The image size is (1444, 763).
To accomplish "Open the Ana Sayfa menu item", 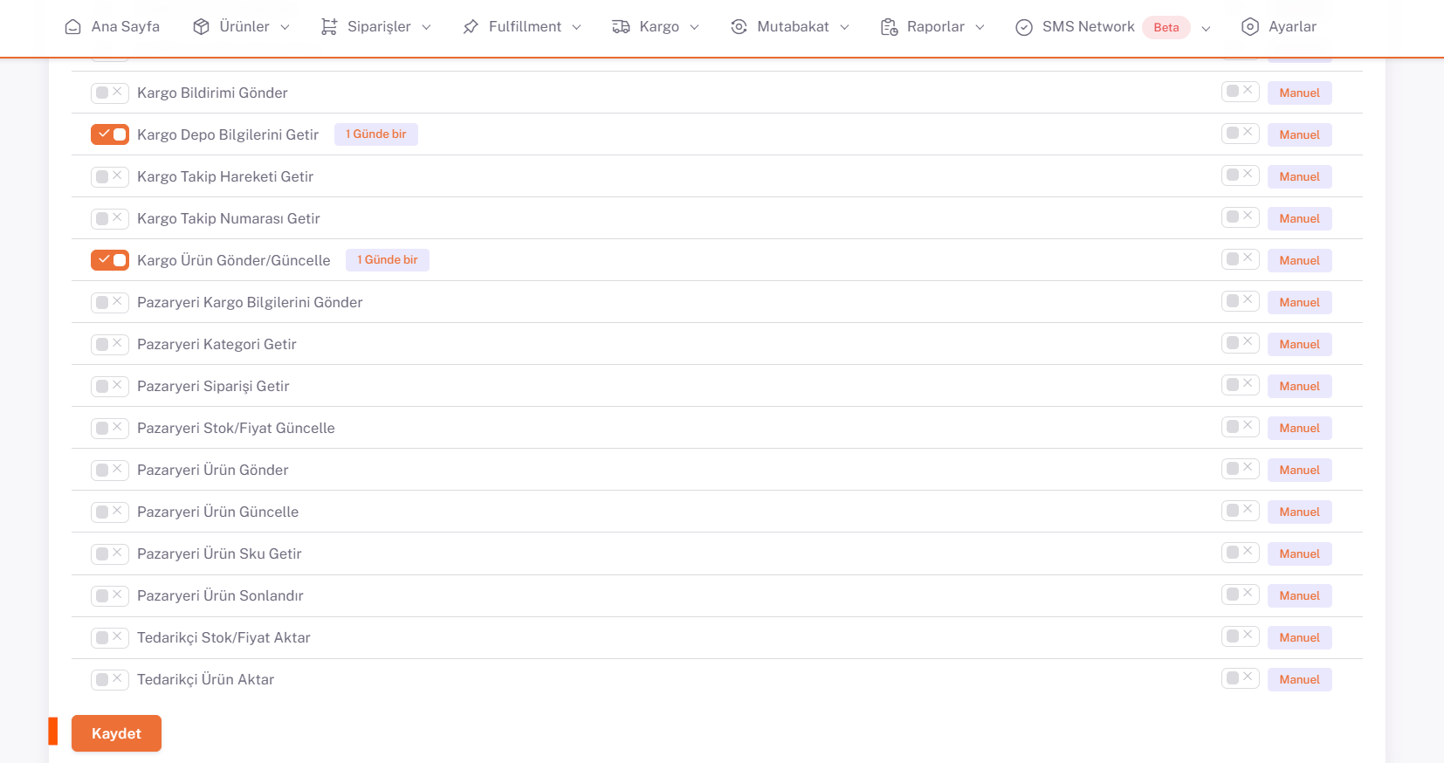I will pos(113,27).
